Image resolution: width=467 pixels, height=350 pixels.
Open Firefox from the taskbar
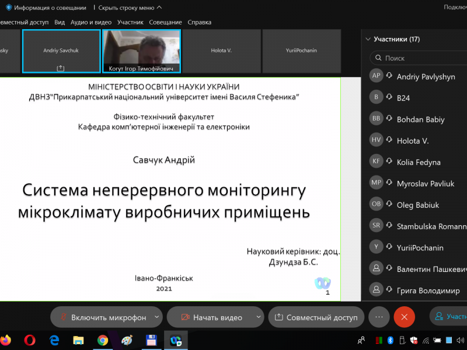[x=6, y=339]
